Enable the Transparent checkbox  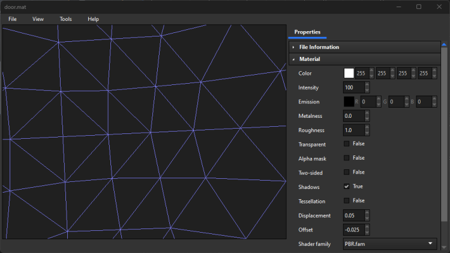pos(347,144)
